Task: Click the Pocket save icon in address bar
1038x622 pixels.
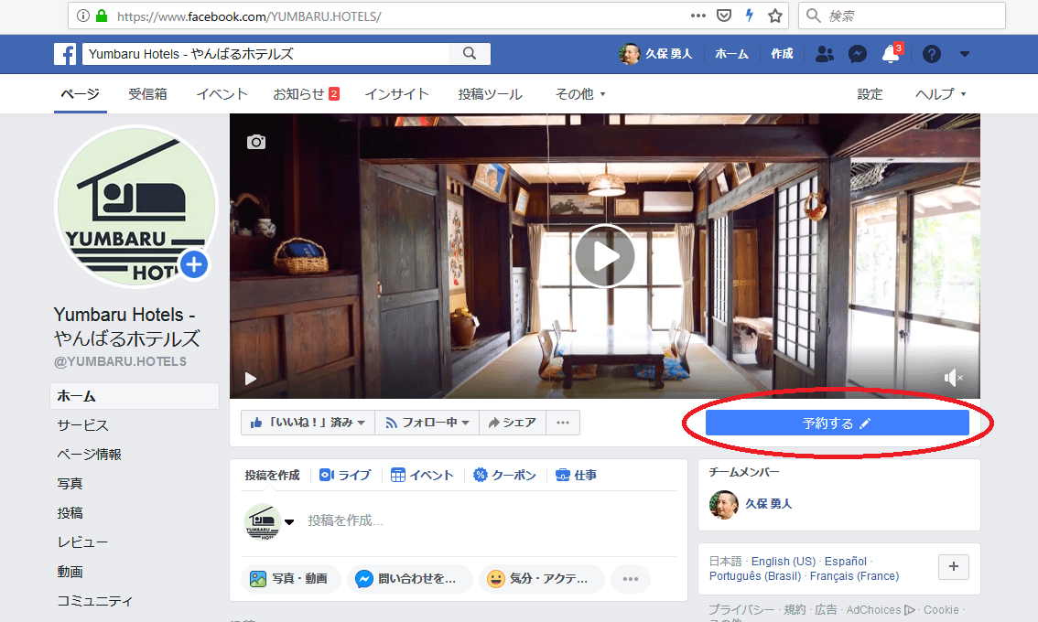Action: [x=724, y=16]
